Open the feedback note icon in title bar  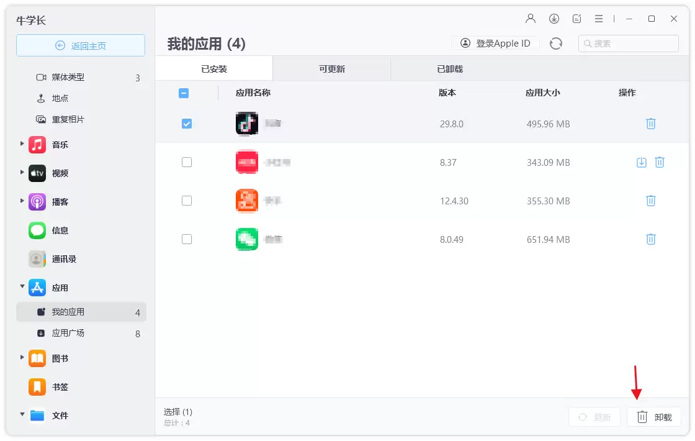[x=576, y=19]
